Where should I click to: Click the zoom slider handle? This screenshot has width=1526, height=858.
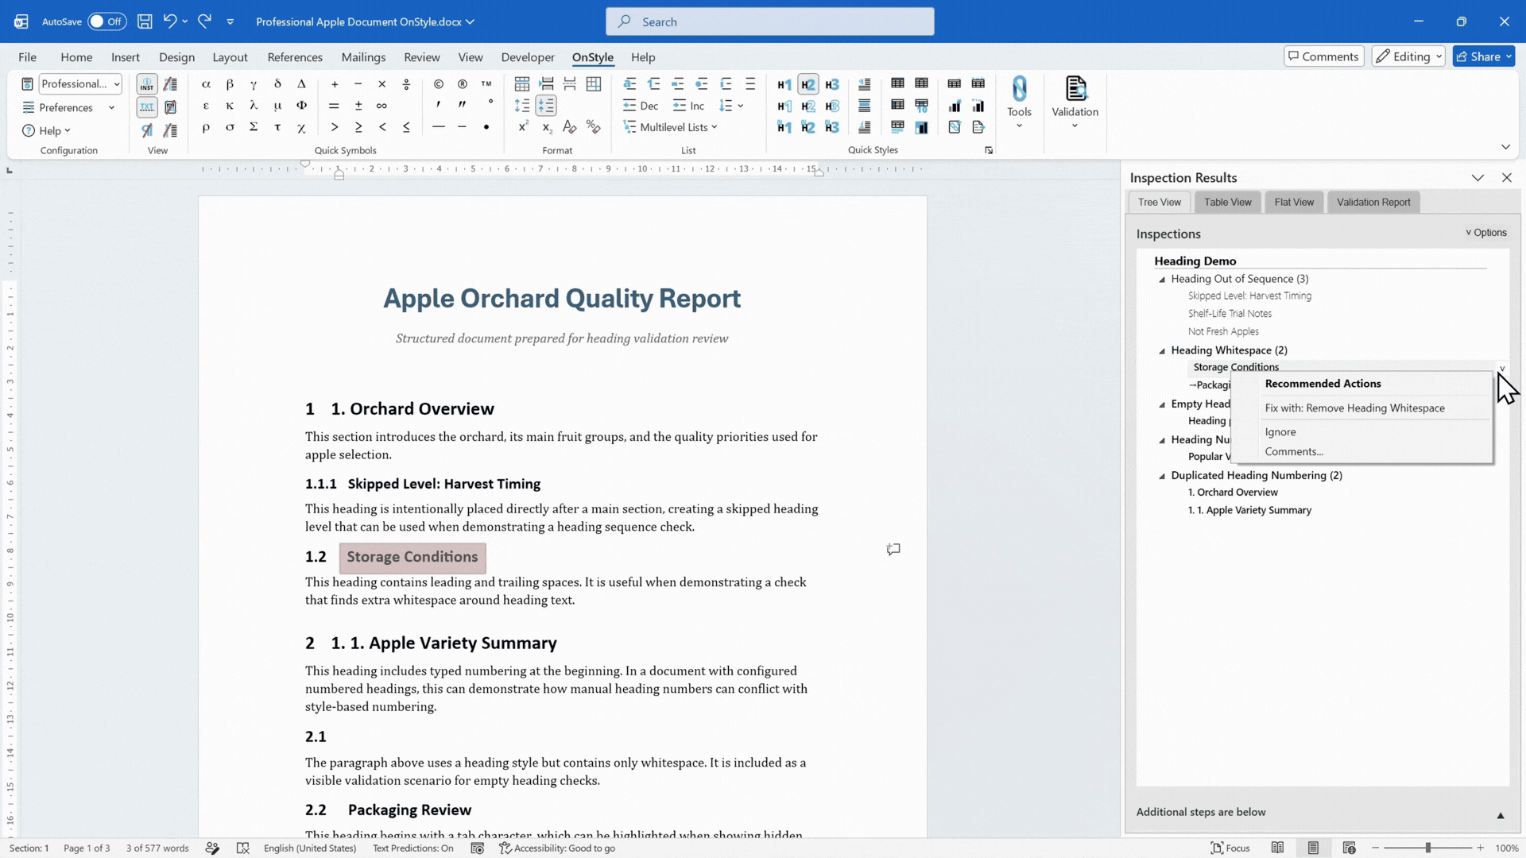[x=1427, y=848]
